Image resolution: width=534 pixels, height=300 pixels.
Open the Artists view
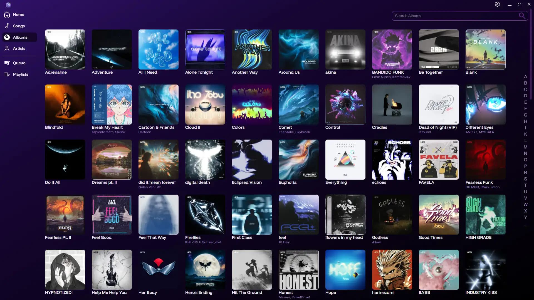(19, 48)
